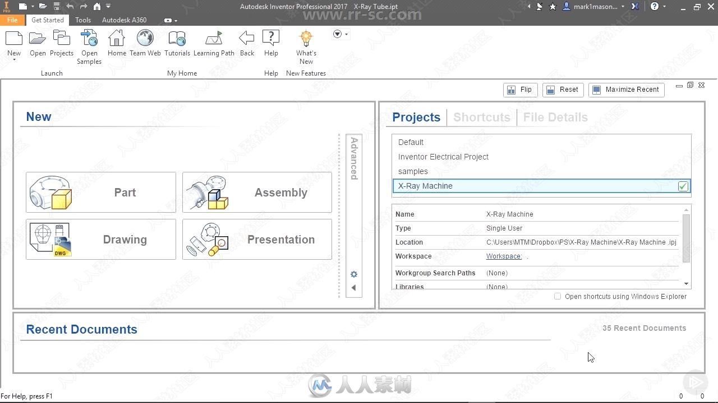Select the Projects tab heading
Viewport: 718px width, 403px height.
point(416,117)
